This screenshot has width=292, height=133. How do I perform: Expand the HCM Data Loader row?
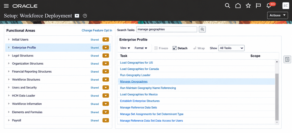[x=9, y=95]
